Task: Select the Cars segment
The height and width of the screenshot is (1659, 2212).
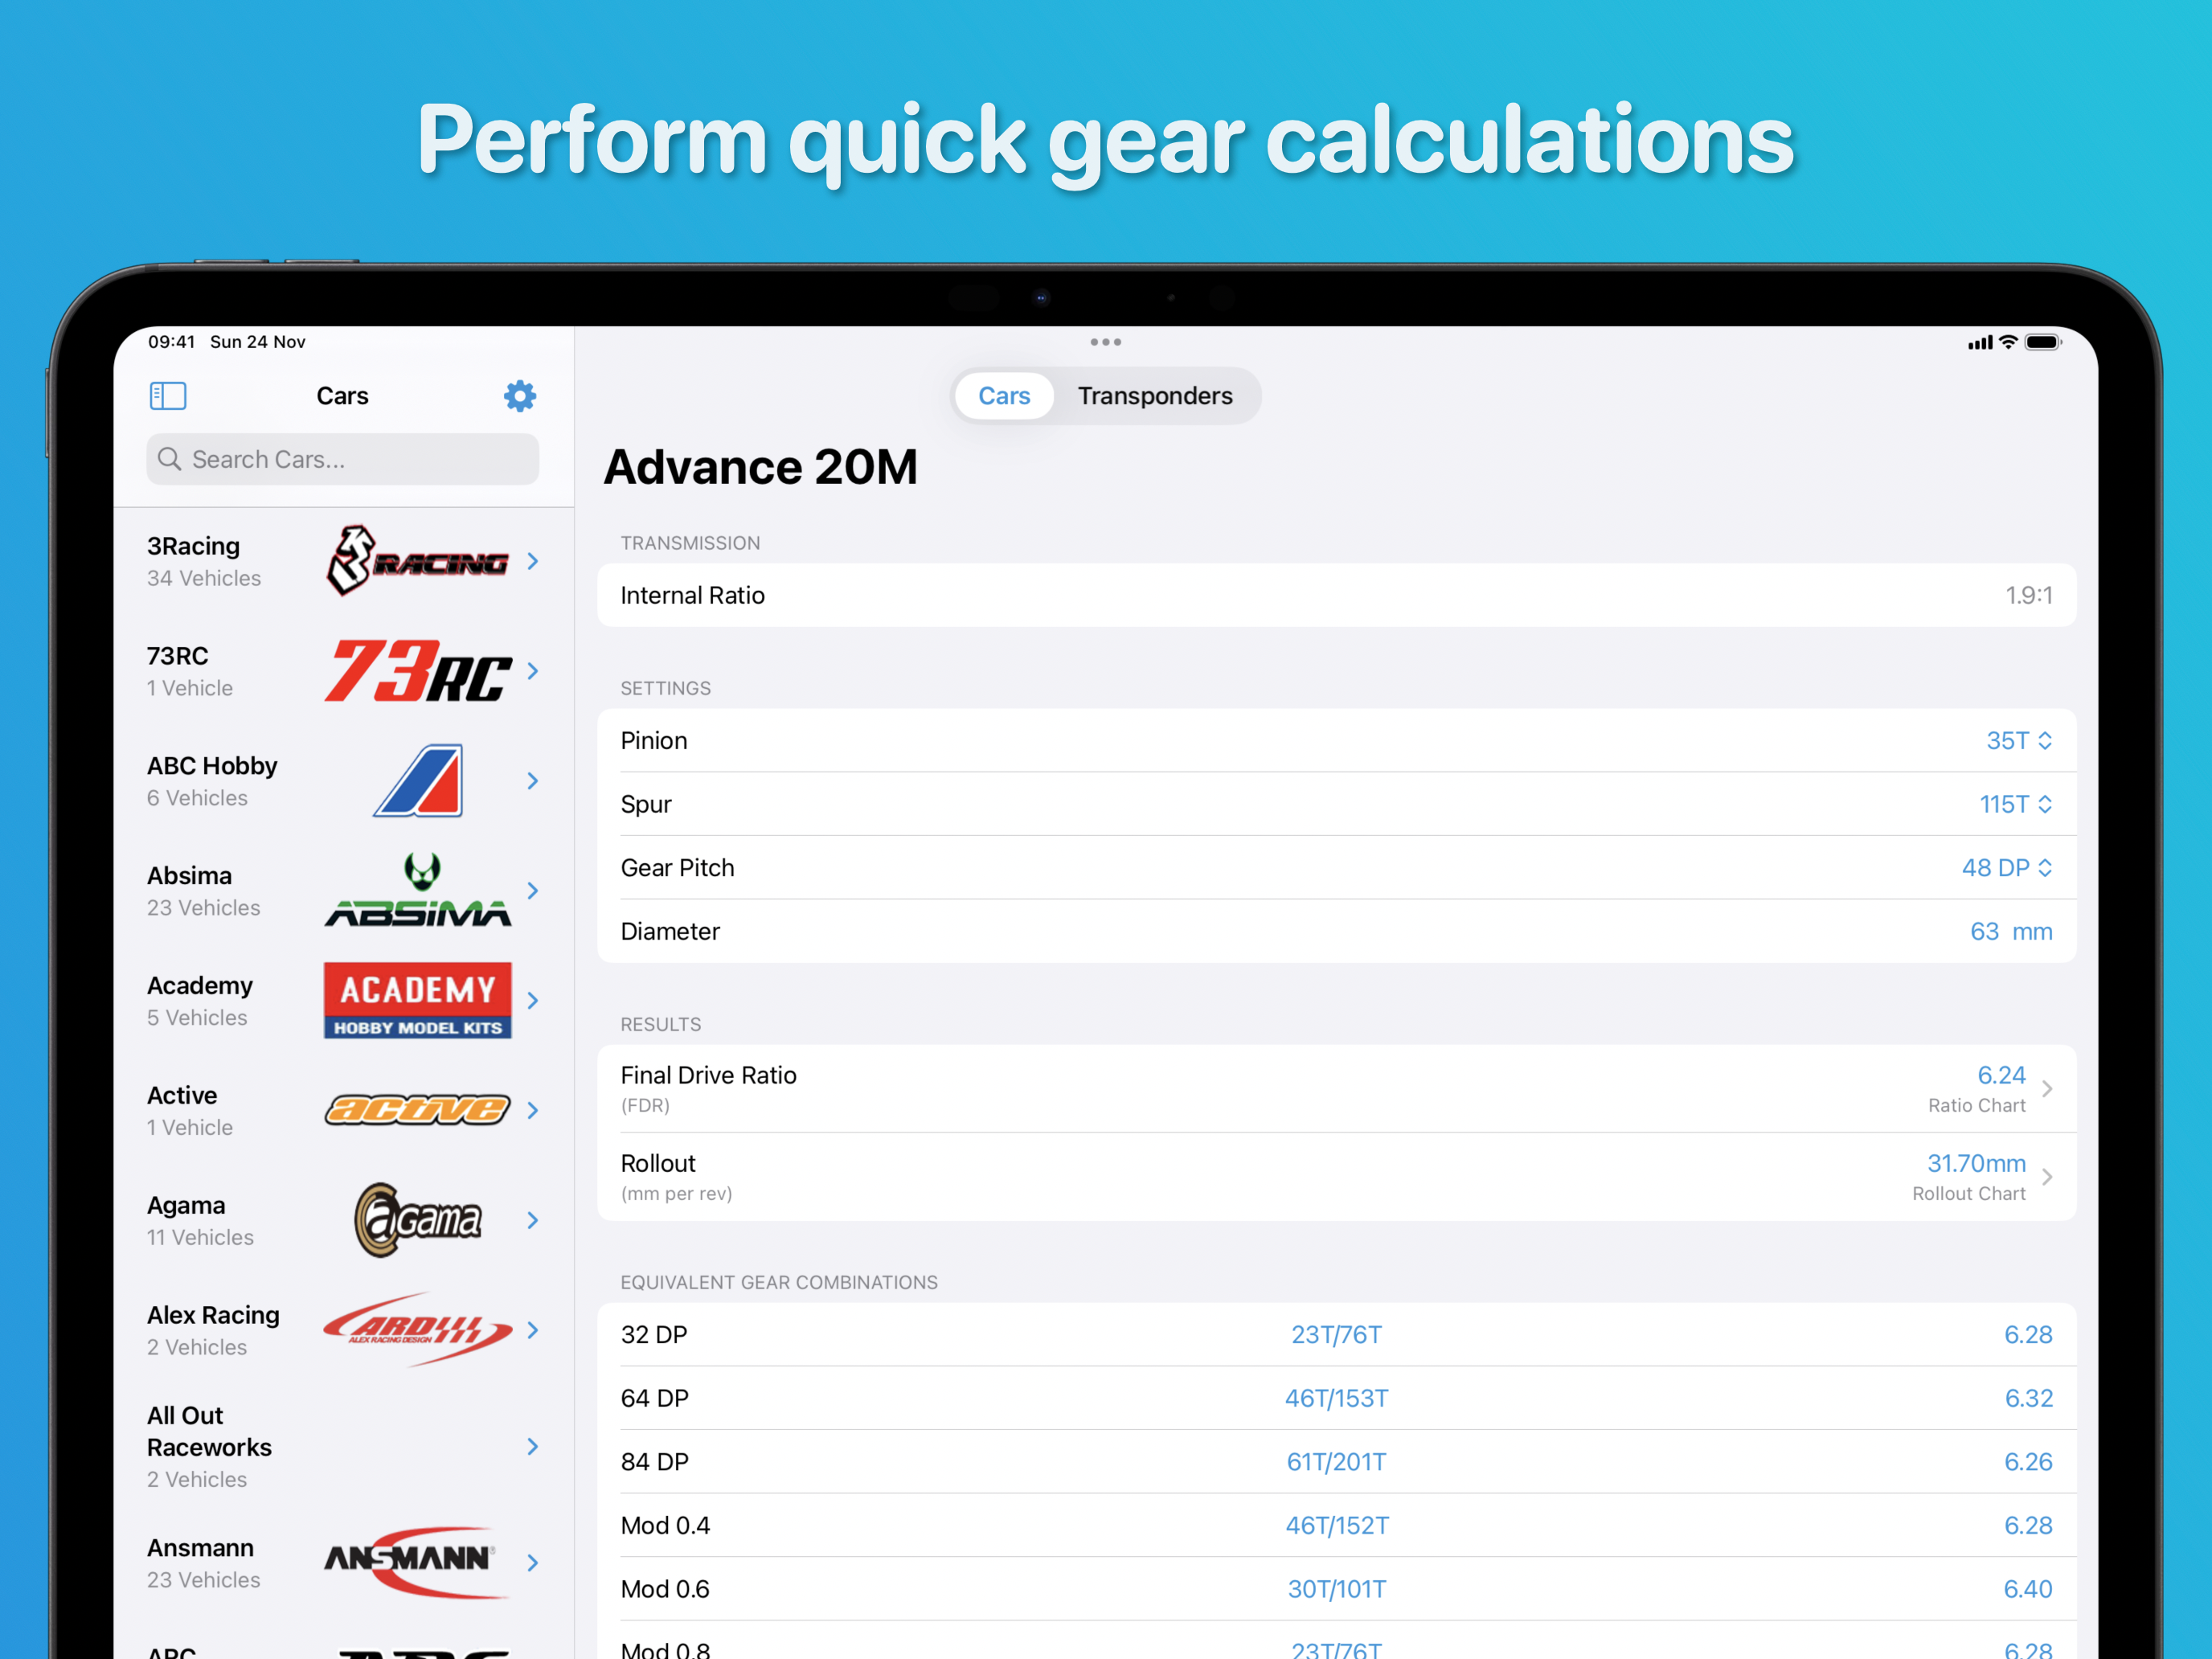Action: tap(1004, 396)
